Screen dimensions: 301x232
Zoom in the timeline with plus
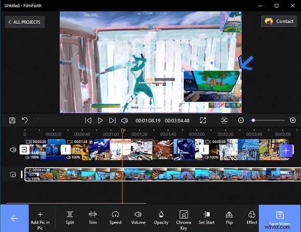pyautogui.click(x=293, y=120)
